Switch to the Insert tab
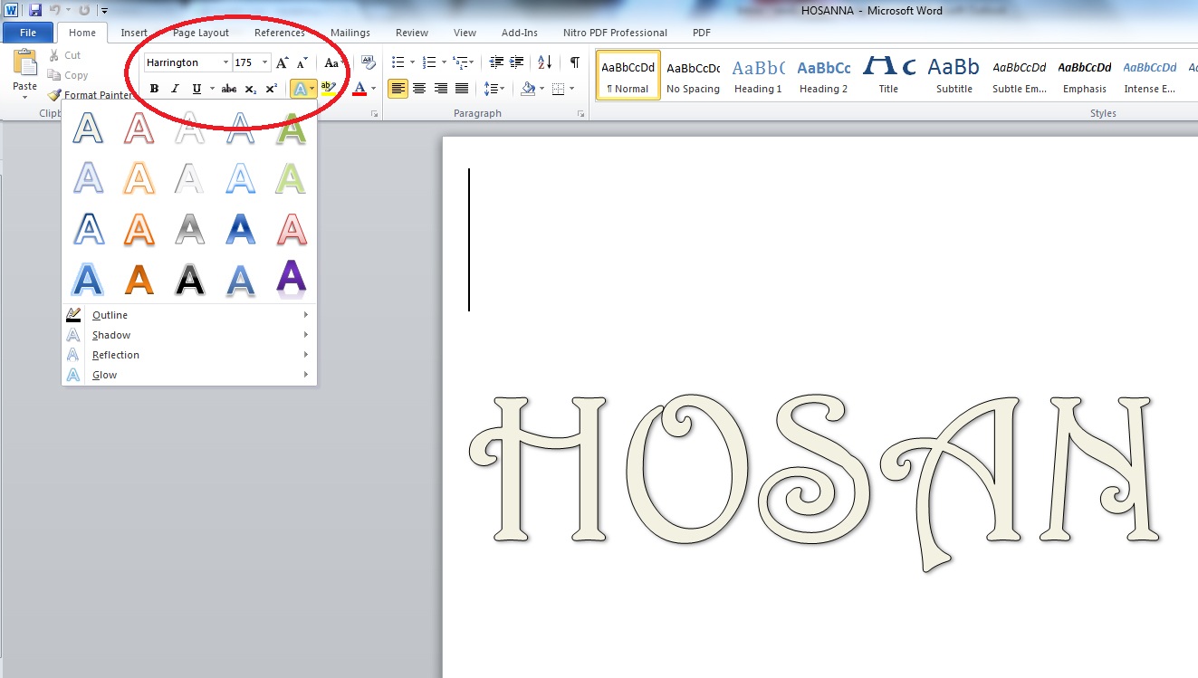Viewport: 1198px width, 678px height. point(134,32)
